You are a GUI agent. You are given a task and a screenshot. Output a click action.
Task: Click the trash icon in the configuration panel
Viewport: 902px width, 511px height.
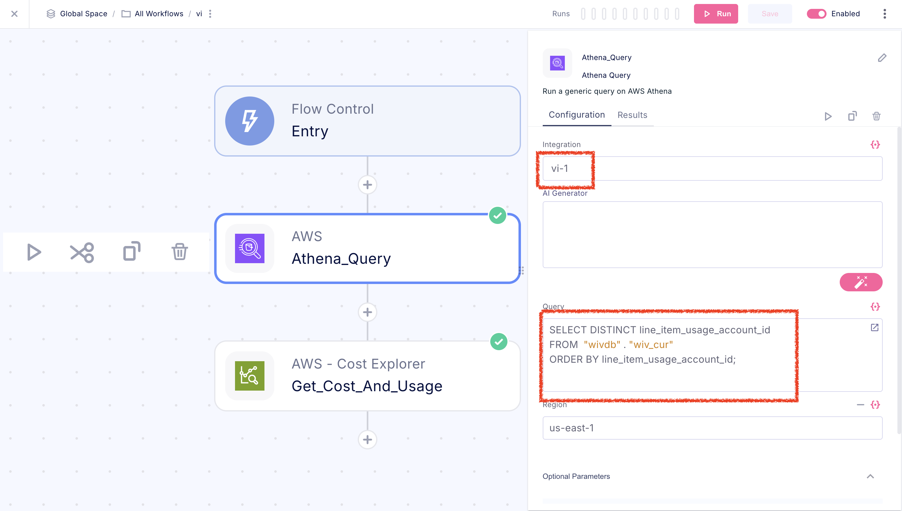(x=876, y=116)
